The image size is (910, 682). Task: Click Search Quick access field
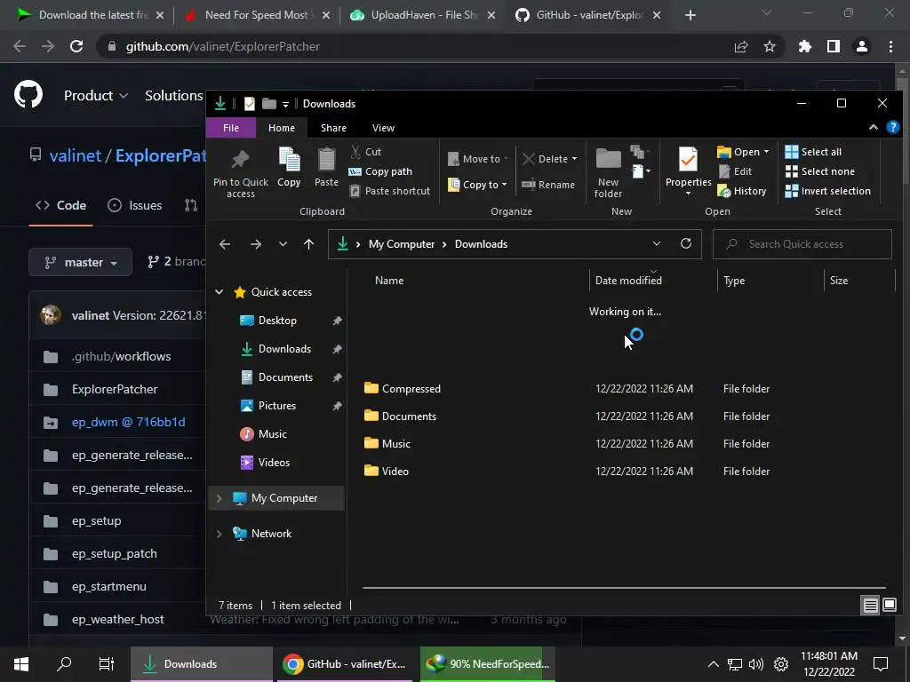[x=802, y=244]
